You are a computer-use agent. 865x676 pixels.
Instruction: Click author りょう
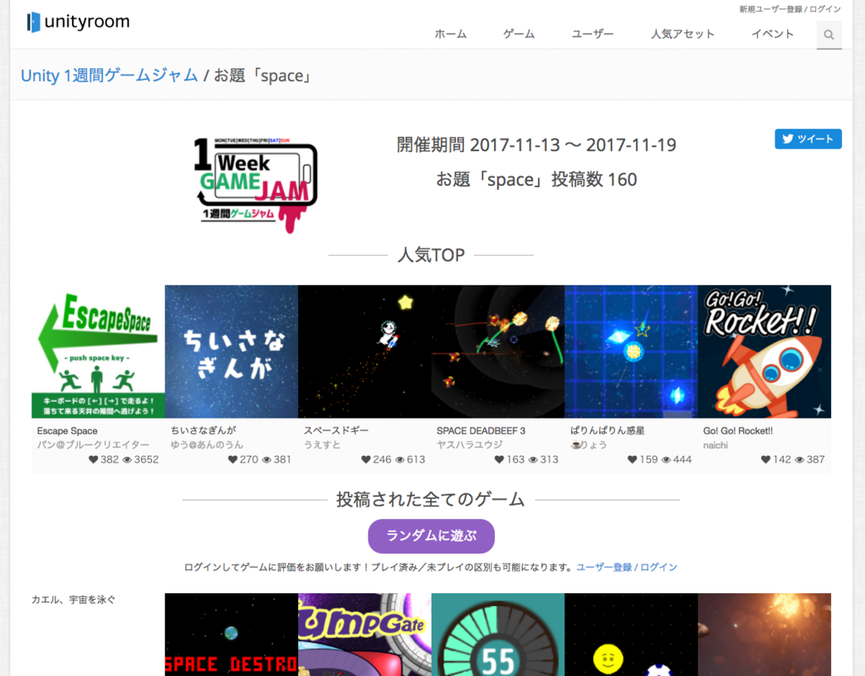click(594, 445)
